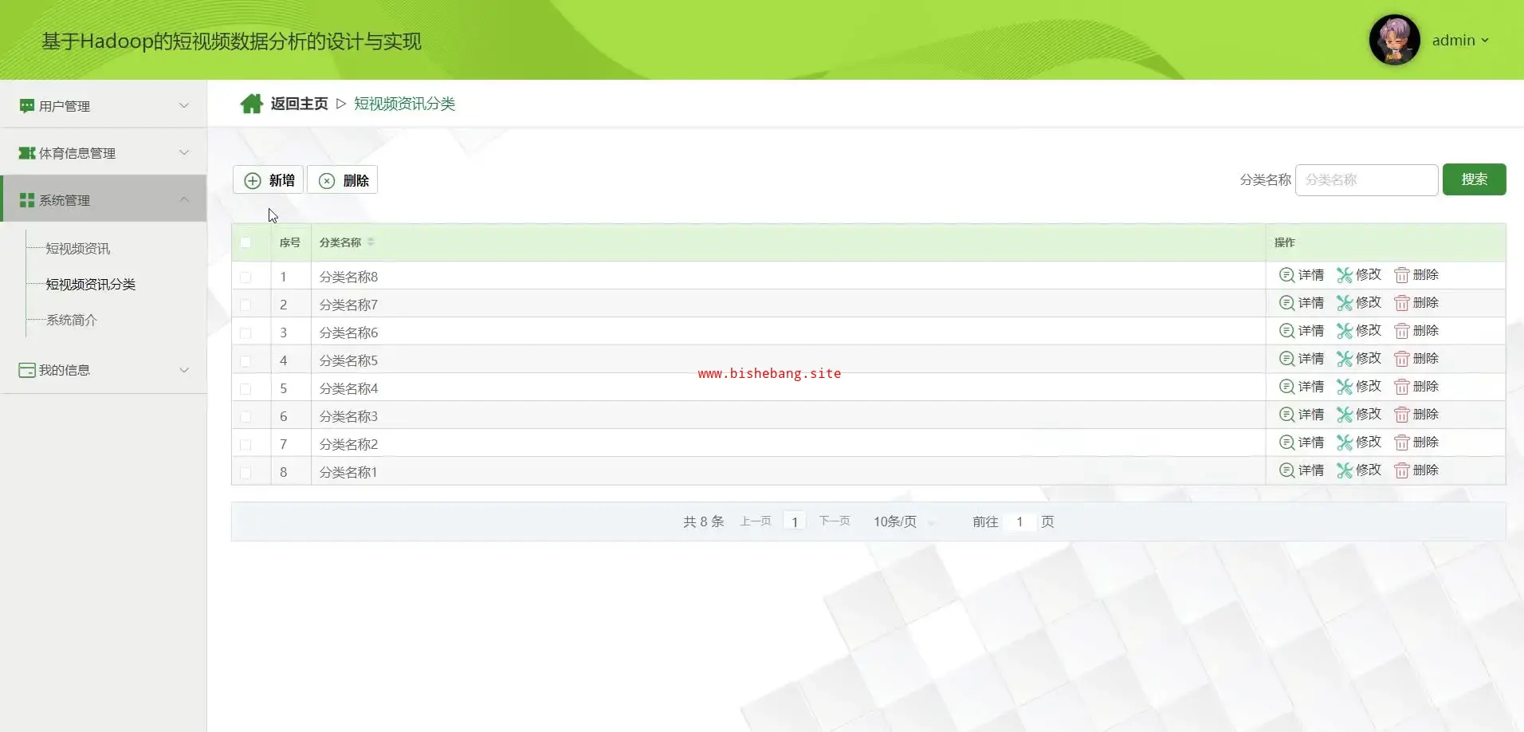Click 返回主页 breadcrumb link

coord(299,104)
